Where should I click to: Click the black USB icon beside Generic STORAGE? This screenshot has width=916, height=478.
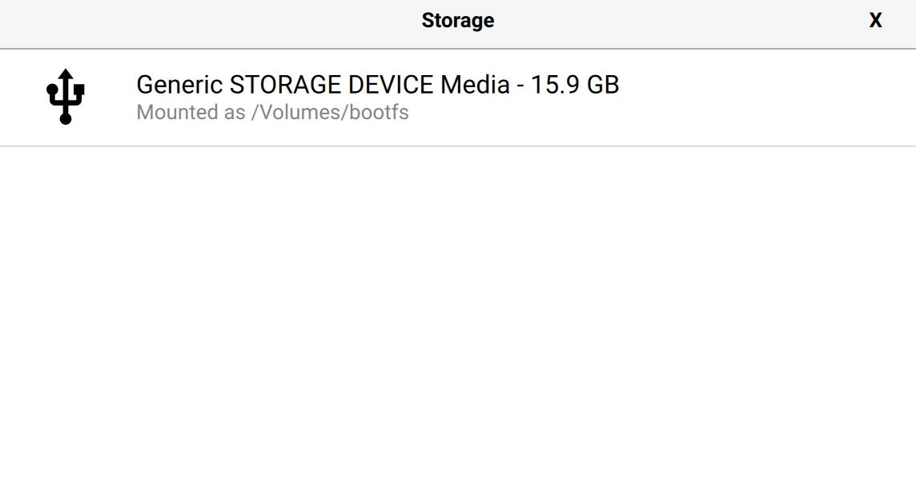coord(66,97)
